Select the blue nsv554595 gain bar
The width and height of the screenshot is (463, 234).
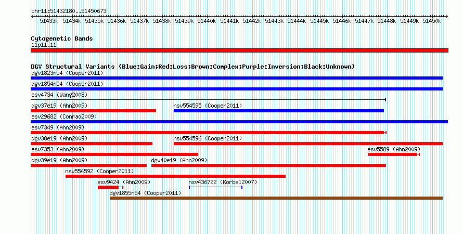279,111
